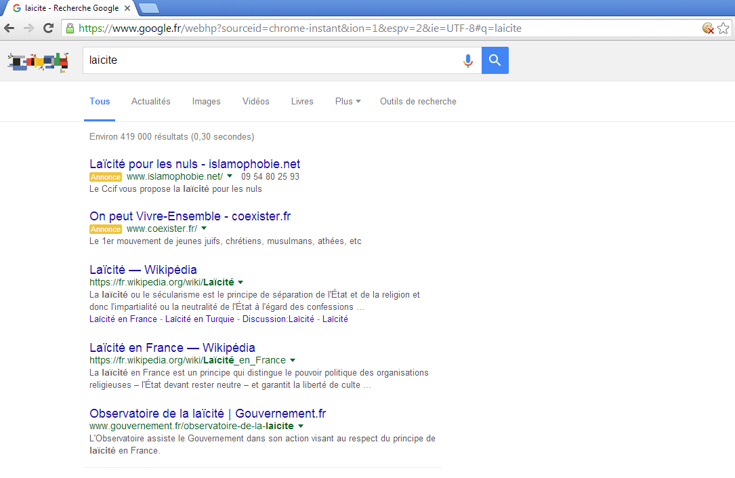The height and width of the screenshot is (478, 735).
Task: Switch to the Images tab
Action: [x=206, y=101]
